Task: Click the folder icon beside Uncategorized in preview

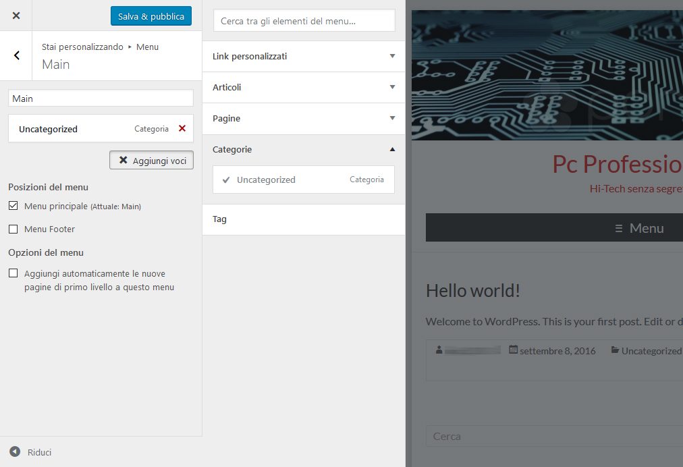Action: (615, 350)
